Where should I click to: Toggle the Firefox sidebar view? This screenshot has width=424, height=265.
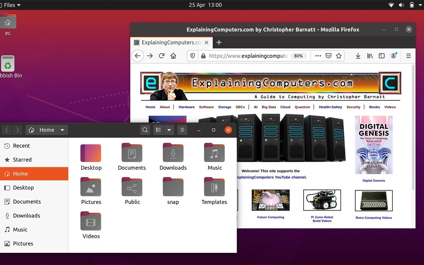point(382,56)
